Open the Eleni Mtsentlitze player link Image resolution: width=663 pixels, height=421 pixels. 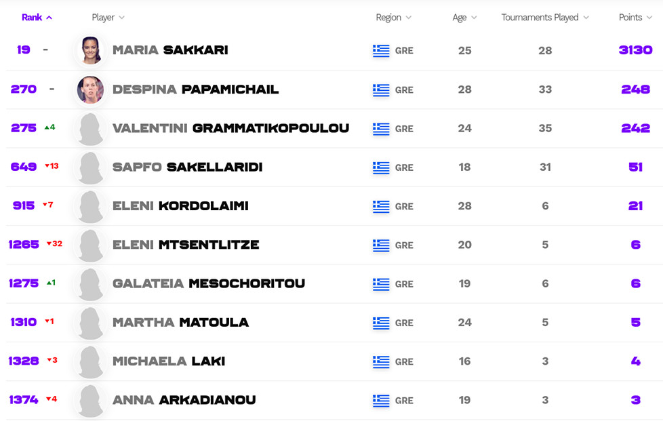click(186, 245)
